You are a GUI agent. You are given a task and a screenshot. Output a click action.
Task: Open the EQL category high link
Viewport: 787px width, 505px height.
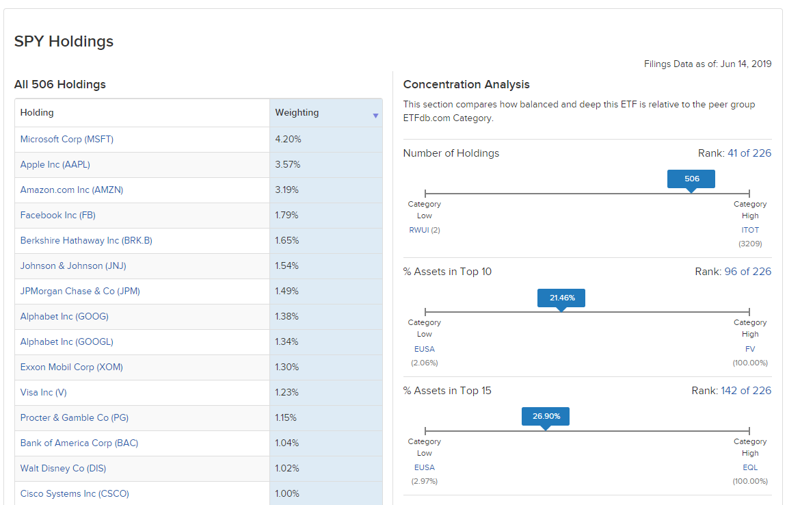[x=750, y=467]
